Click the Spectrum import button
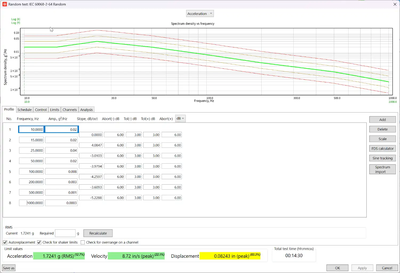This screenshot has height=273, width=400. 382,169
